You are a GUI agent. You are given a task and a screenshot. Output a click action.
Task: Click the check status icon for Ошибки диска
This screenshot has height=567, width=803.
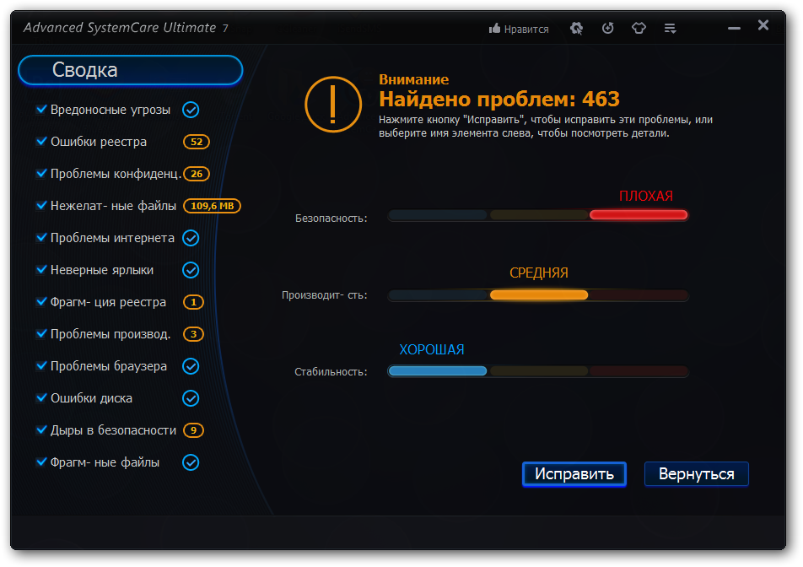coord(191,398)
